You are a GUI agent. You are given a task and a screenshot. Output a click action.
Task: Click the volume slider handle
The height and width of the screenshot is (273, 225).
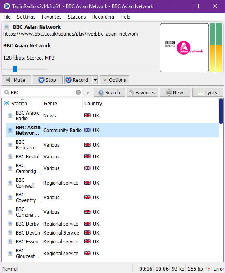pyautogui.click(x=15, y=69)
